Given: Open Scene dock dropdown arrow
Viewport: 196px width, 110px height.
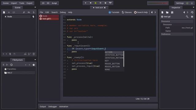Looking at the screenshot, I should click(x=35, y=7).
